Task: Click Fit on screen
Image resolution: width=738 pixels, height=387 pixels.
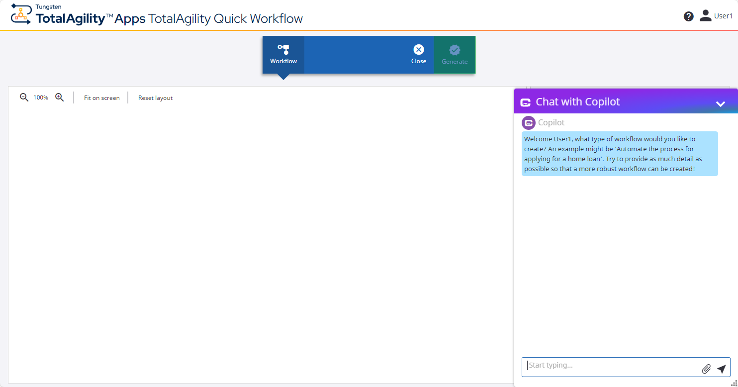Action: [x=101, y=98]
